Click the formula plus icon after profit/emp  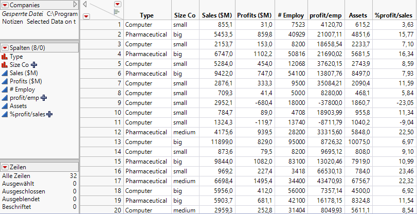point(44,98)
